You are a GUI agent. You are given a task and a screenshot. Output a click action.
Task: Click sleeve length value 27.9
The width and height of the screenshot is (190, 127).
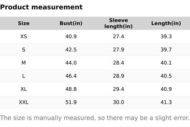[118, 50]
